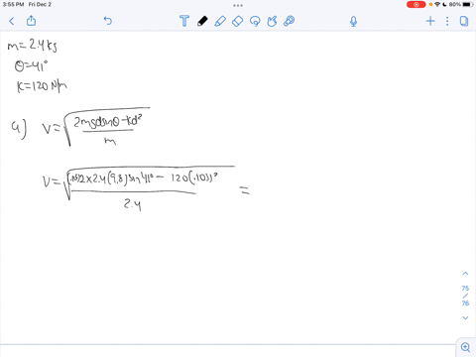This screenshot has height=357, width=476.
Task: Go to next page down chevron
Action: pyautogui.click(x=465, y=317)
